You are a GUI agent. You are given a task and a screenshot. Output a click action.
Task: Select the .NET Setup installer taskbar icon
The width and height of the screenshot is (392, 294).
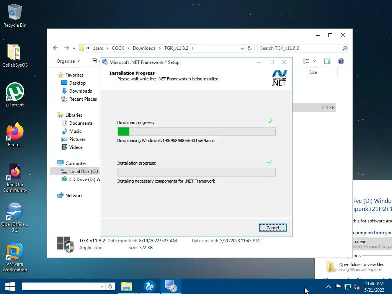point(171,286)
